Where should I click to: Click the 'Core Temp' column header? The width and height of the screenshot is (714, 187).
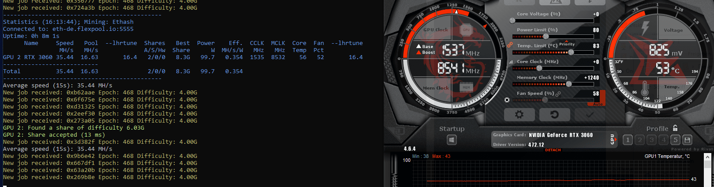[x=299, y=47]
